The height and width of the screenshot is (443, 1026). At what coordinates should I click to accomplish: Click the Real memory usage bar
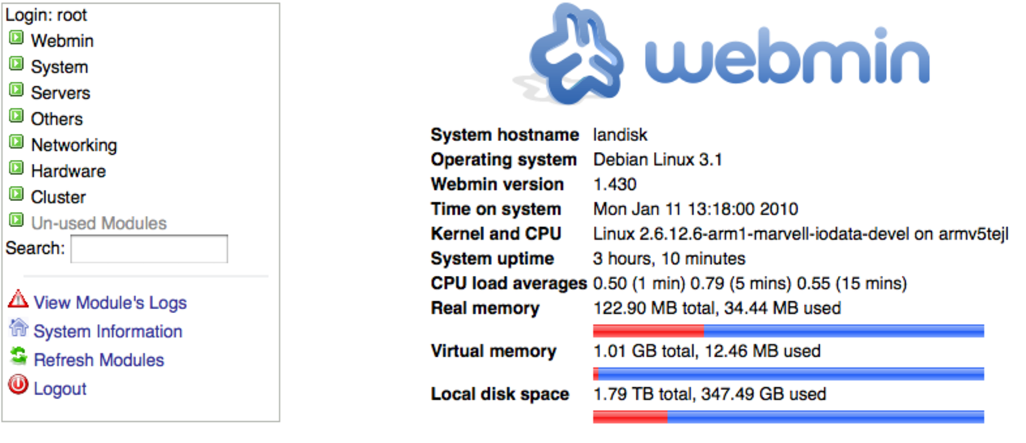788,331
